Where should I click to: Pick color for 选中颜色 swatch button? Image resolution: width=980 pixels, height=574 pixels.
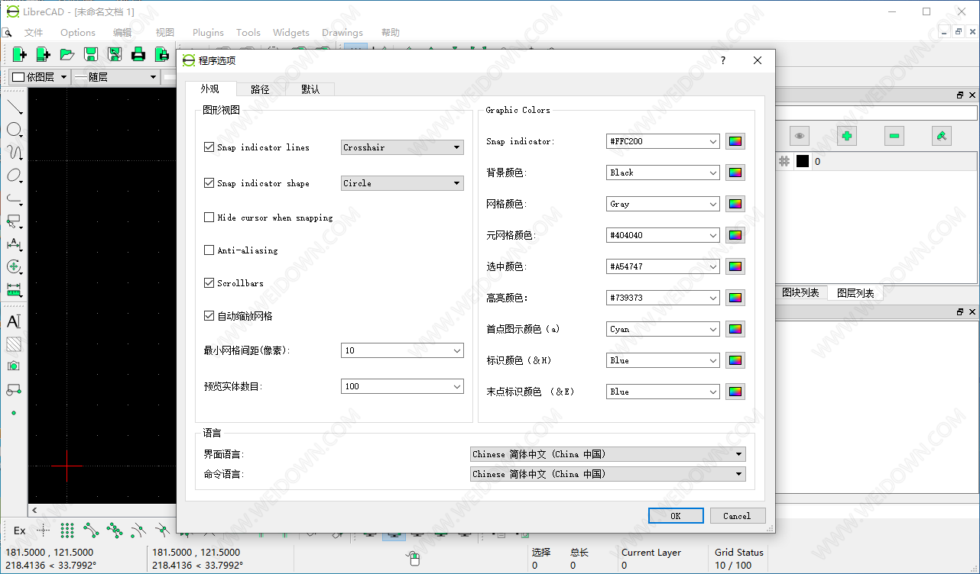pyautogui.click(x=735, y=266)
